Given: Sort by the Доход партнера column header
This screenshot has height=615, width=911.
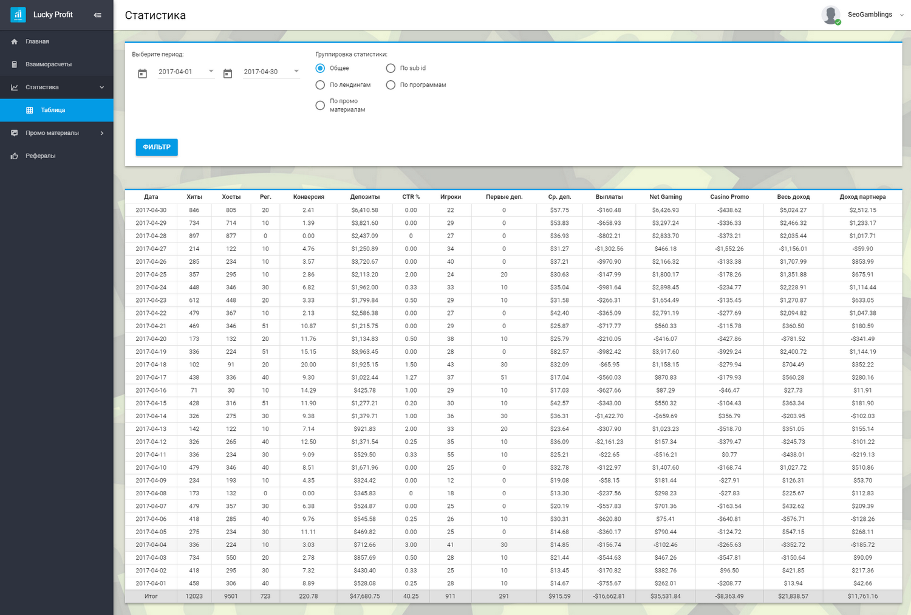Looking at the screenshot, I should [x=862, y=197].
